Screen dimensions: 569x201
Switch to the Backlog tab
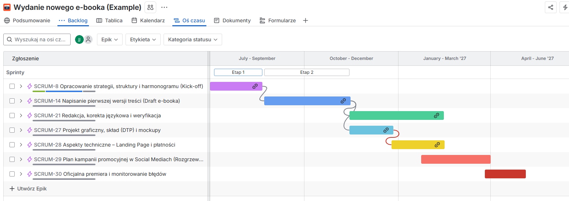[73, 20]
